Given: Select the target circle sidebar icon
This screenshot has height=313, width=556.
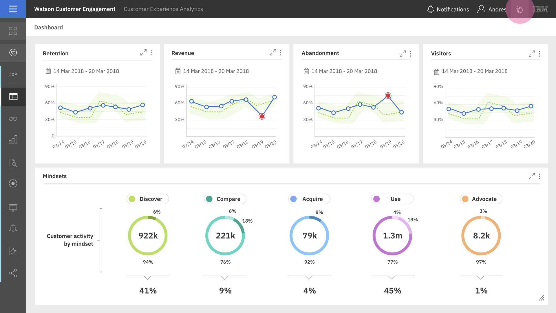Looking at the screenshot, I should (13, 183).
